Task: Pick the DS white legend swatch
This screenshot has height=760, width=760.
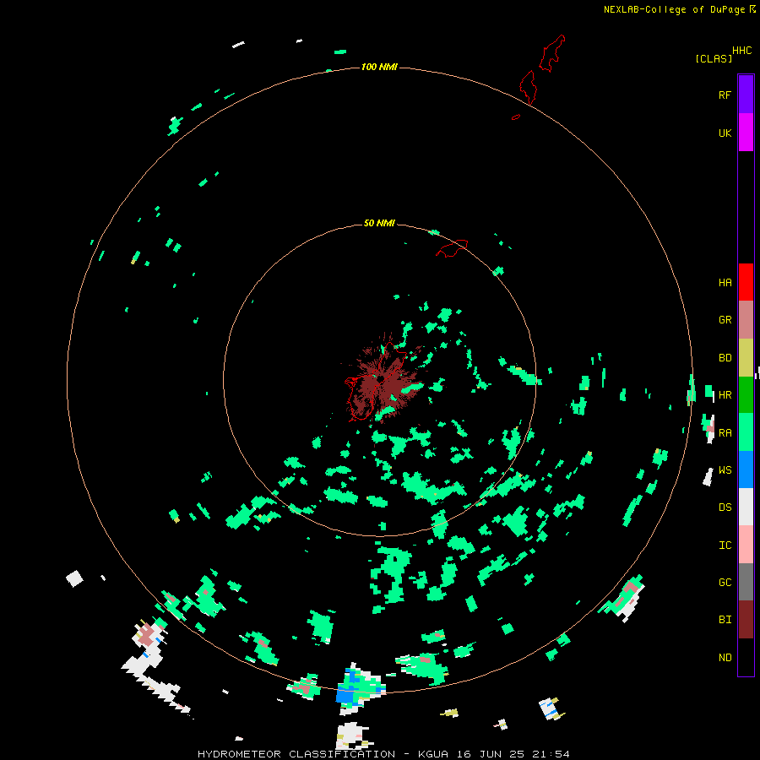Action: (746, 507)
